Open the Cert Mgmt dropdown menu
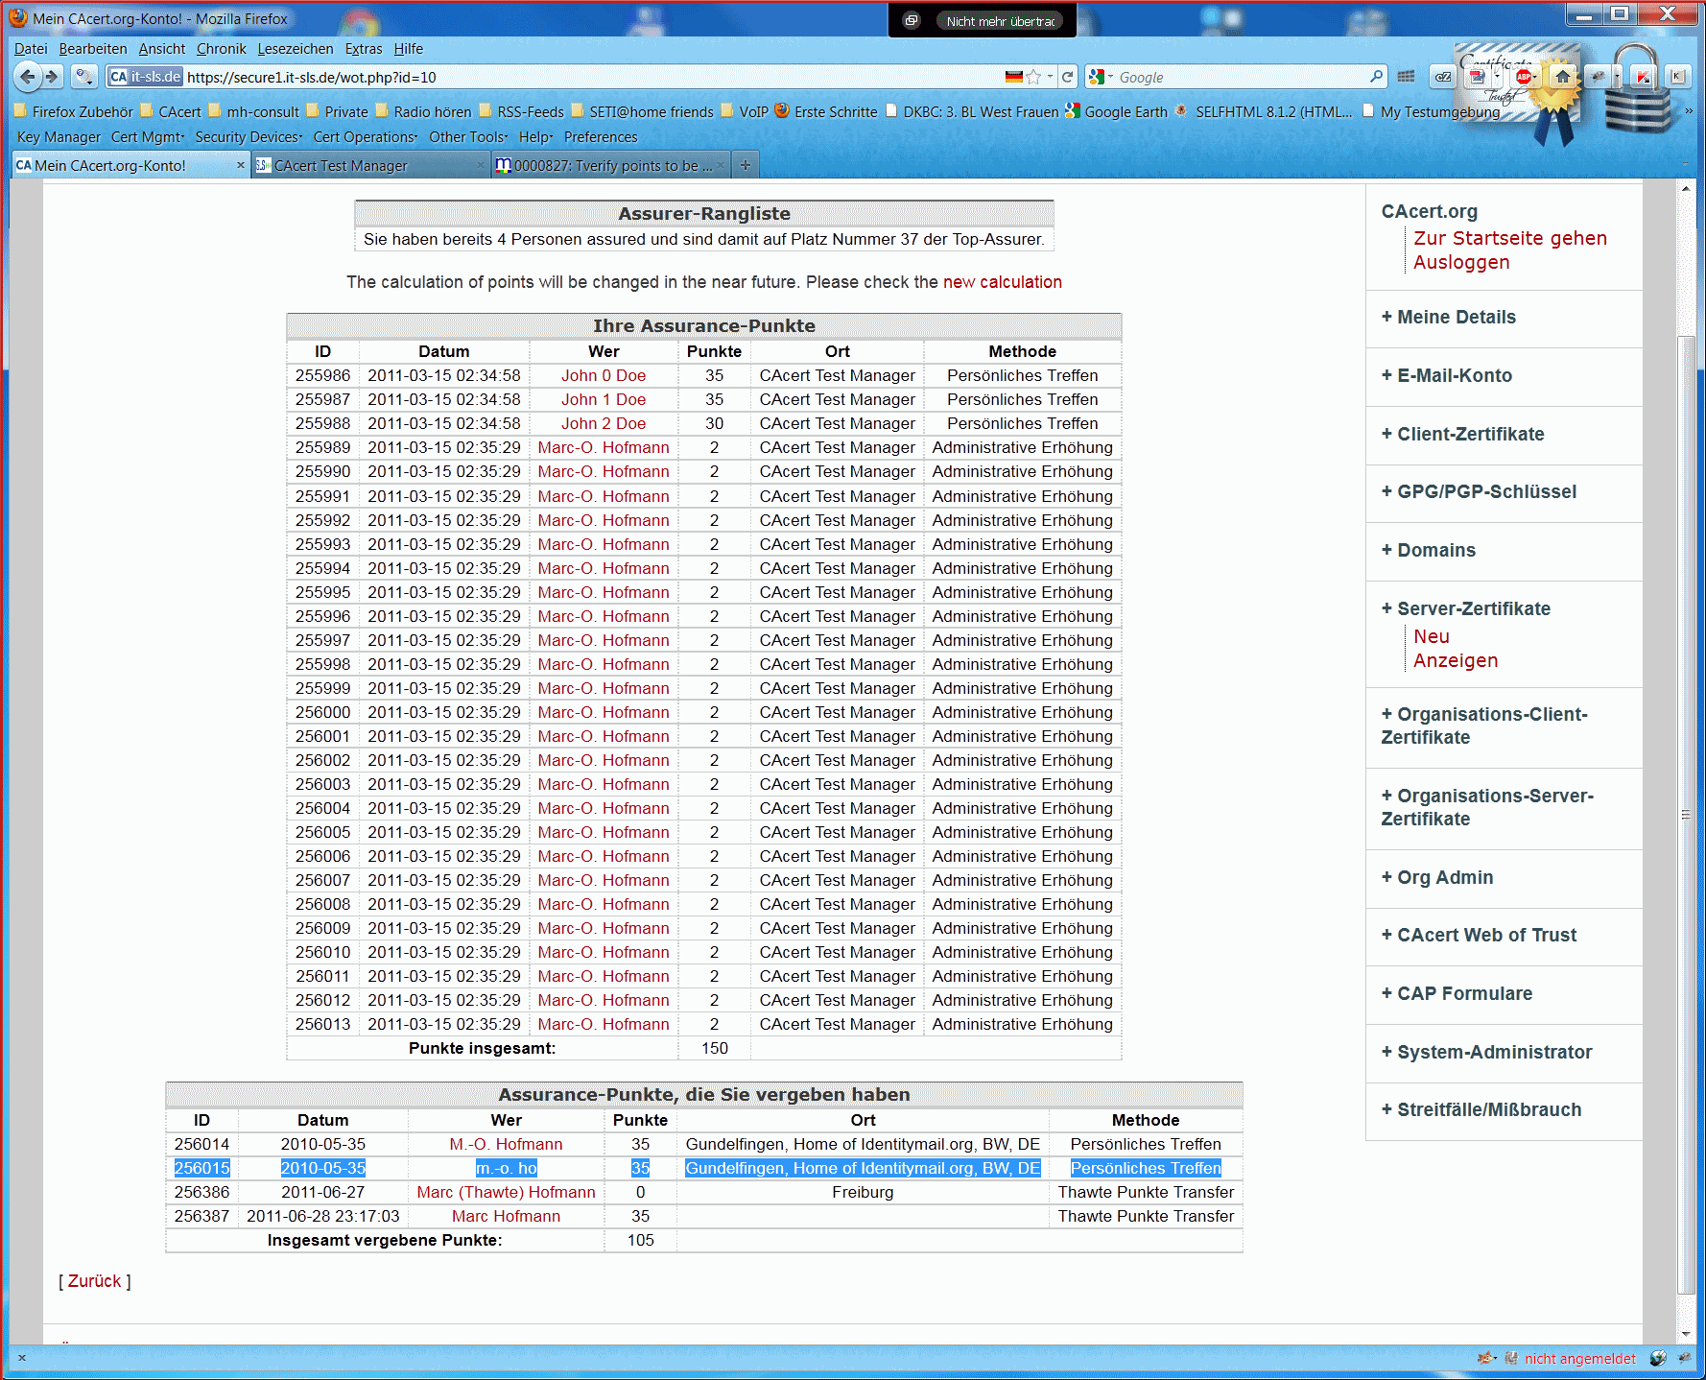Screen dimensions: 1706x1380 (148, 137)
